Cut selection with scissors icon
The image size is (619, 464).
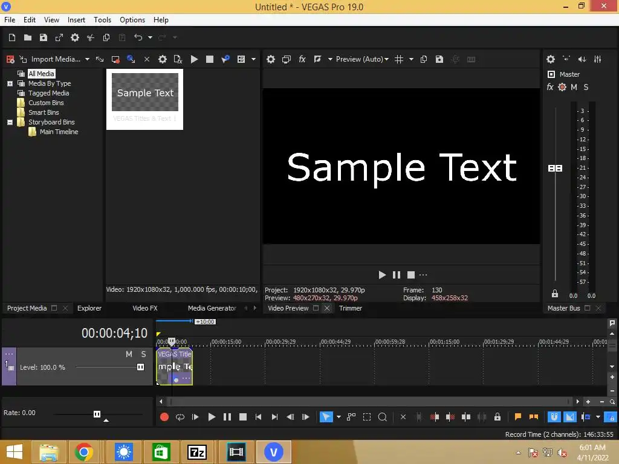pyautogui.click(x=91, y=37)
